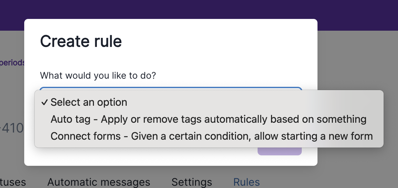This screenshot has width=398, height=188.
Task: Click the "What would you like to do?" label
Action: click(98, 76)
